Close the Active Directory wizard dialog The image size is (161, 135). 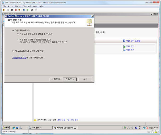[x=92, y=16]
